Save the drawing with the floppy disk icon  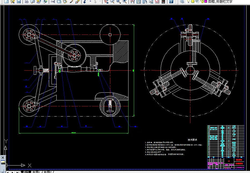pyautogui.click(x=19, y=1)
